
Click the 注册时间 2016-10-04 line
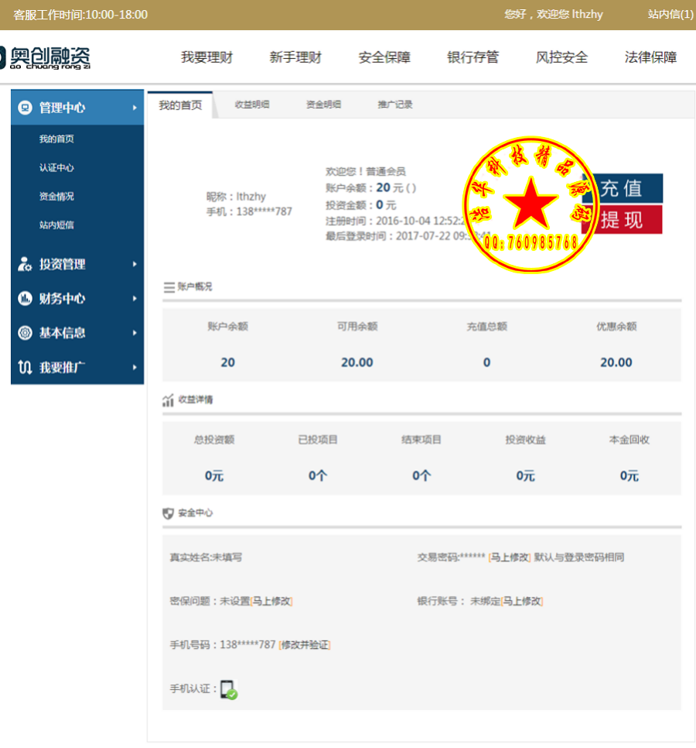[397, 221]
